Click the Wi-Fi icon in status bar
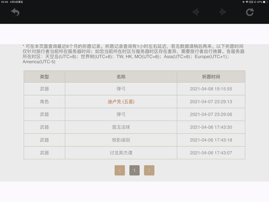 click(247, 2)
